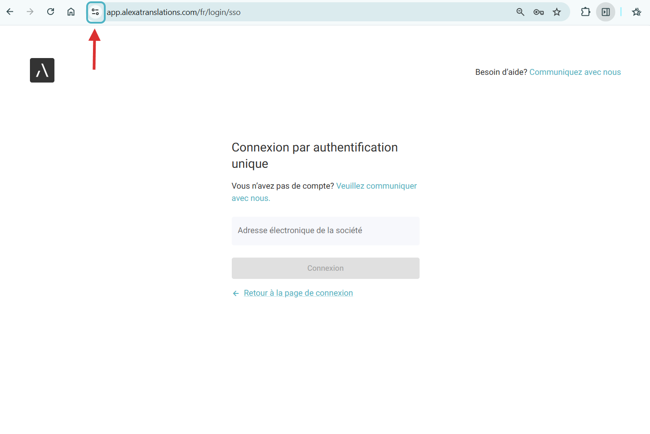Open the favorites list star with lines icon
This screenshot has height=434, width=650.
(x=636, y=12)
